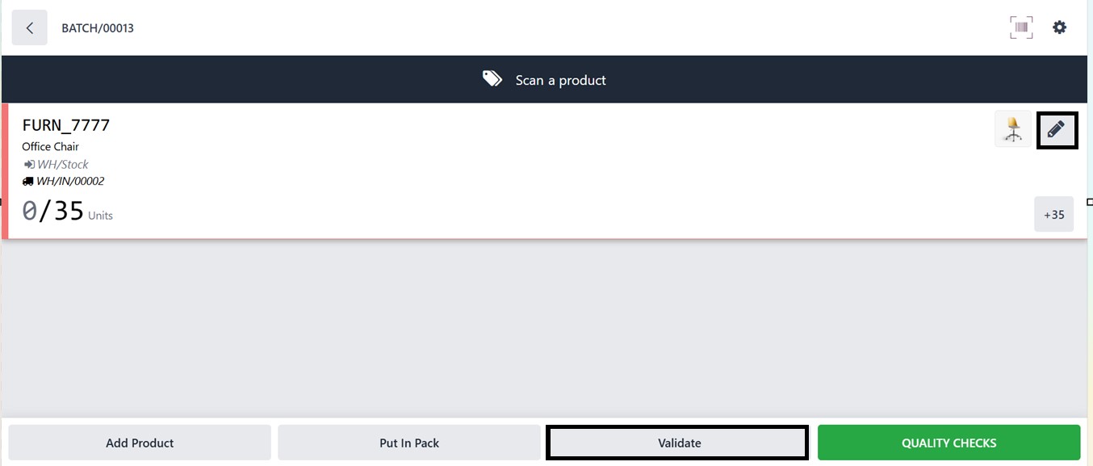Click the WH/Stock destination location text

pyautogui.click(x=63, y=165)
